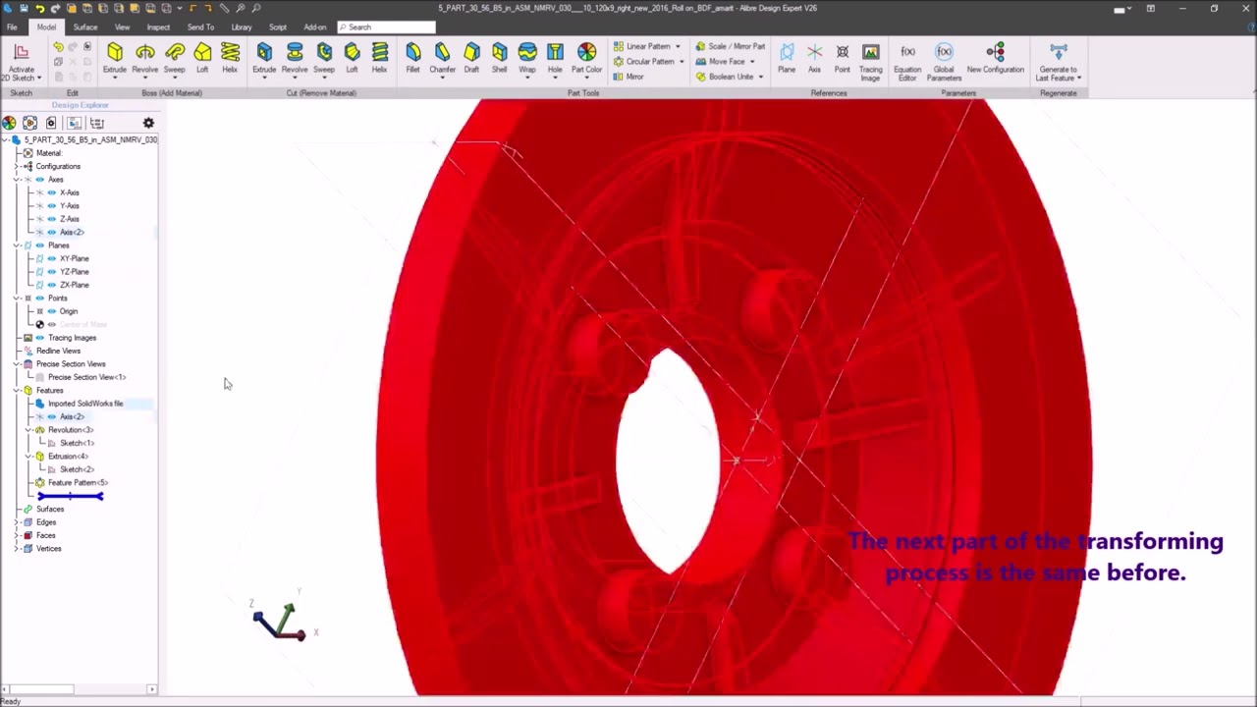
Task: Open the Send To tab
Action: (200, 27)
